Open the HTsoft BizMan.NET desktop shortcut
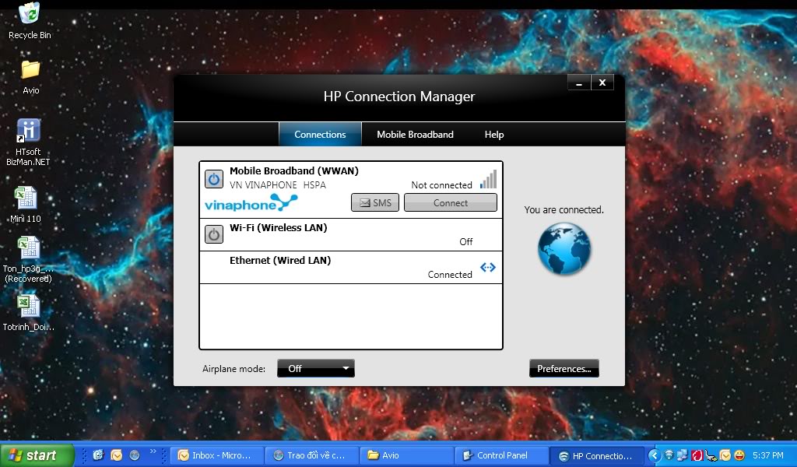The image size is (797, 467). 28,132
